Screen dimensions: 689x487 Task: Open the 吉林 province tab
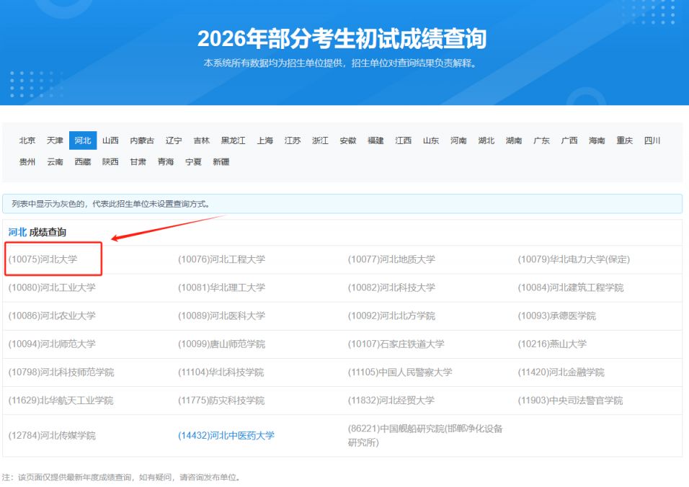click(201, 140)
